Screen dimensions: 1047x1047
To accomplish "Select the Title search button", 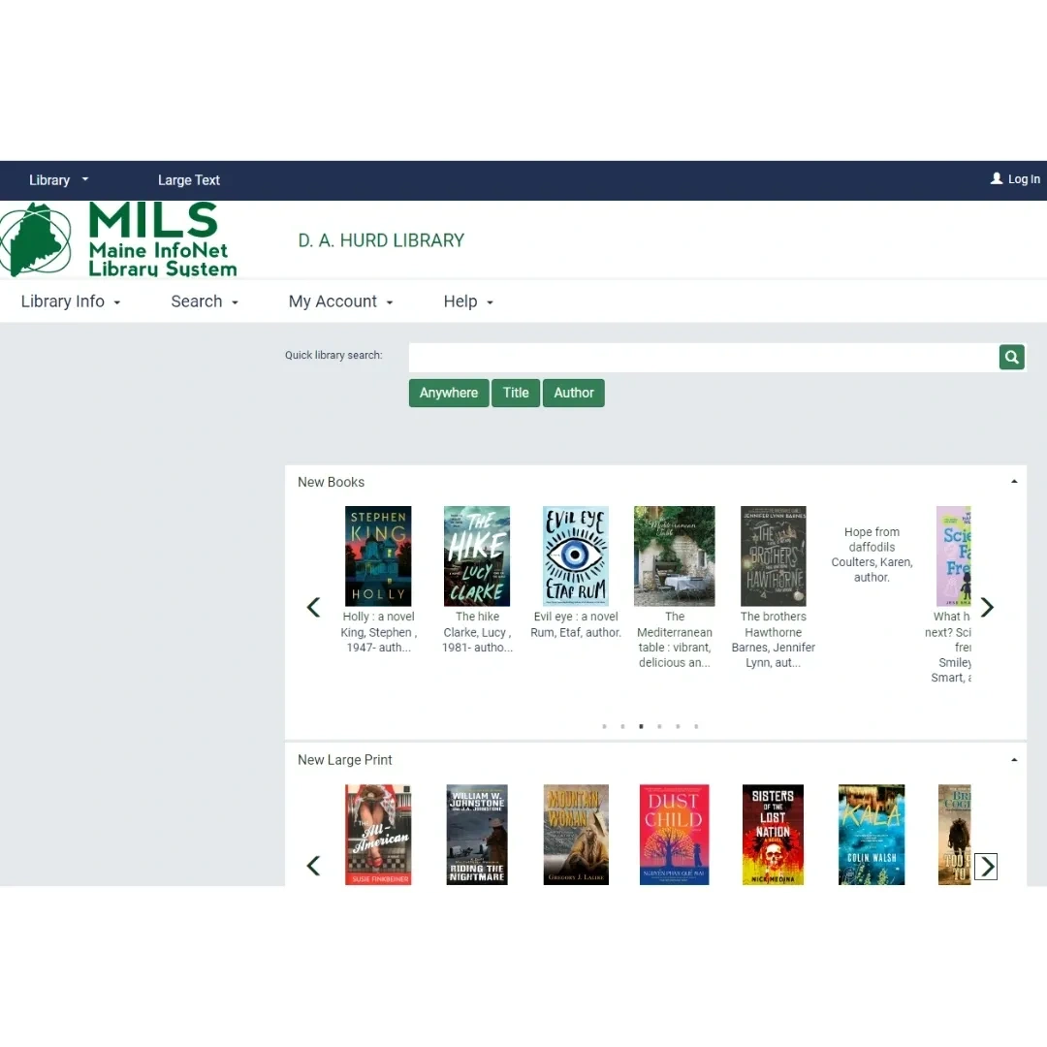I will pos(516,393).
